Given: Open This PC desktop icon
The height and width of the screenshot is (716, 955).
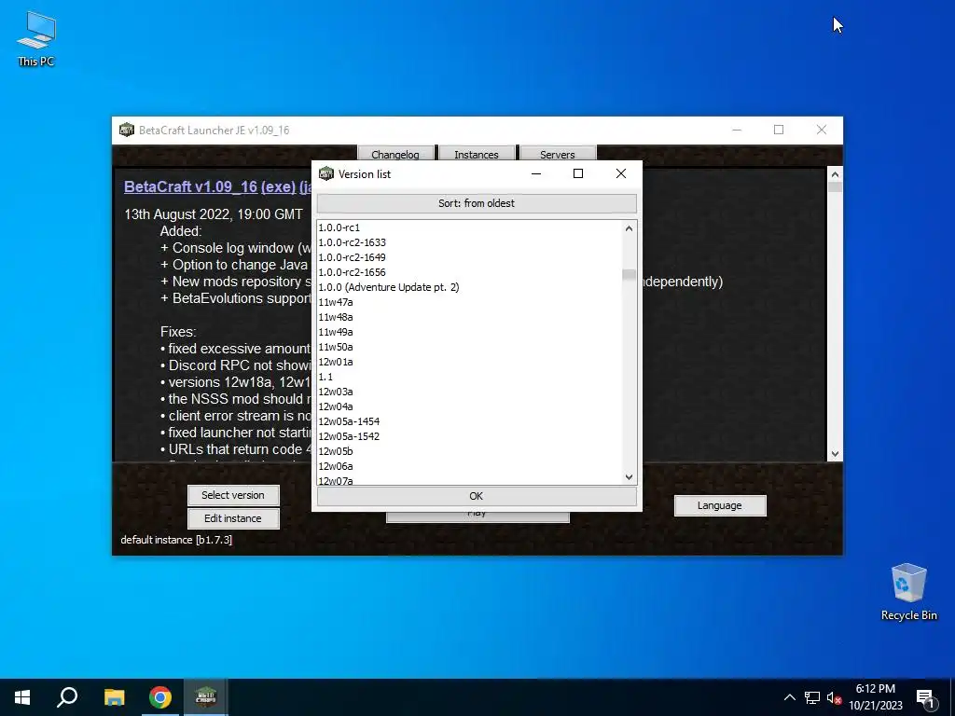Looking at the screenshot, I should click(x=36, y=39).
